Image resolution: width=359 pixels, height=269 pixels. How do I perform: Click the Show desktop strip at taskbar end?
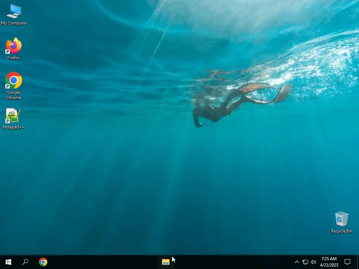coord(358,262)
